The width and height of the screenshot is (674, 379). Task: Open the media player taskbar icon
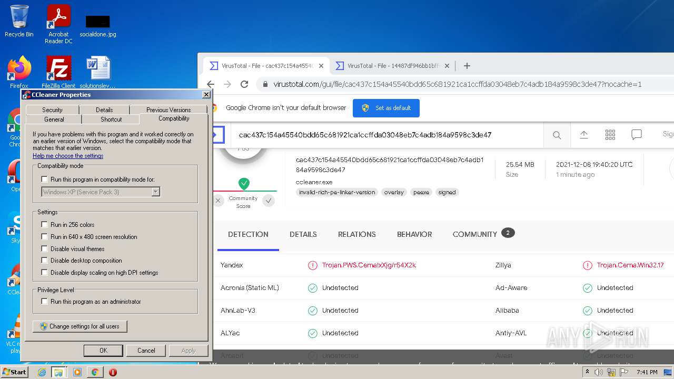click(x=77, y=372)
